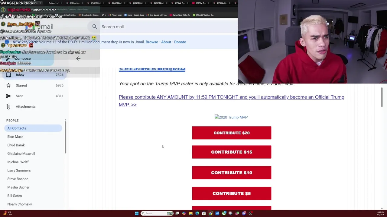Open the Inbox folder label

(20, 75)
